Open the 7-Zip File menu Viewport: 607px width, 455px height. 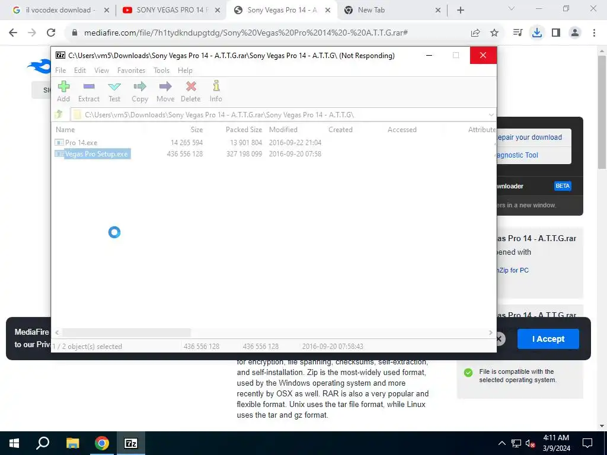point(60,71)
